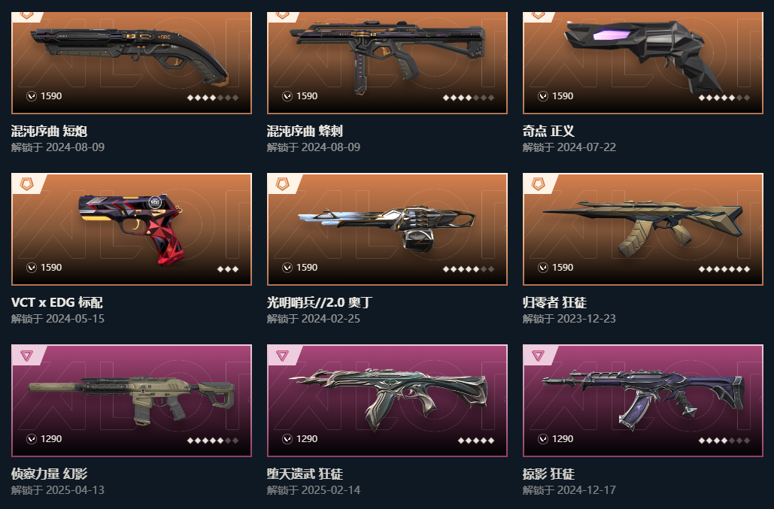This screenshot has height=509, width=774.
Task: Click the pink triangle tier icon on 掠影 狂徒
Action: 538,355
